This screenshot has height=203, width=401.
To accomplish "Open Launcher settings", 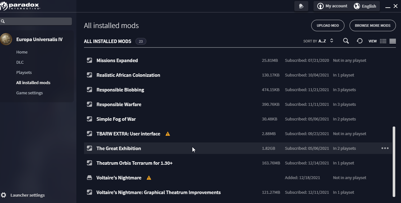I will (x=27, y=195).
